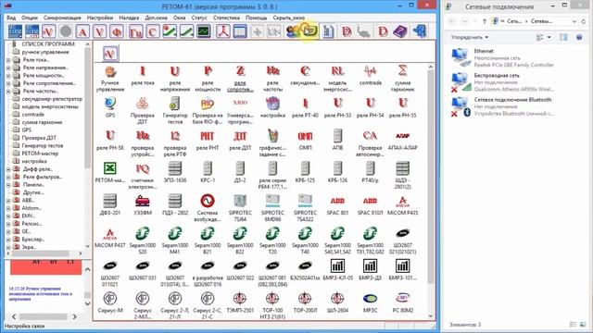Click the highlighted folder toolbar icon
Viewport: 593px width, 333px height.
pyautogui.click(x=310, y=31)
